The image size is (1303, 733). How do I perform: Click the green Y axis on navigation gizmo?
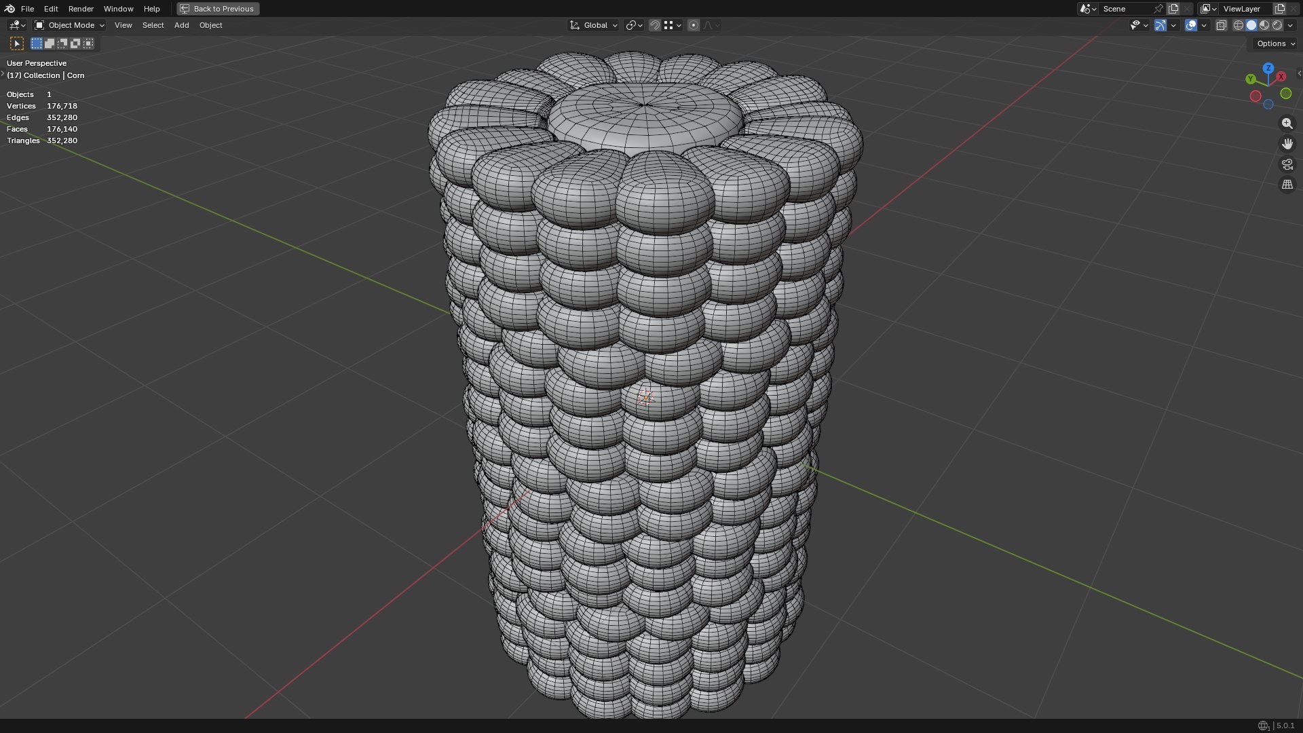1251,79
